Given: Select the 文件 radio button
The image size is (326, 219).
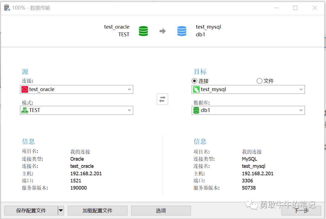Looking at the screenshot, I should click(259, 81).
